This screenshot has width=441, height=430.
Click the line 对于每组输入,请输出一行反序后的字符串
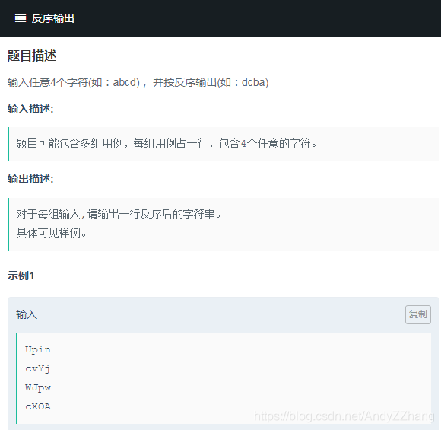119,214
